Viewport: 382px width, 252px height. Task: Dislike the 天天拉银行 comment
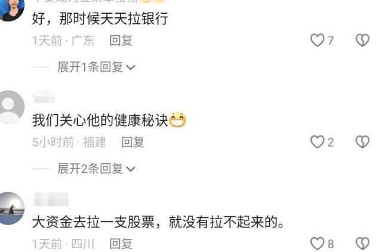362,40
